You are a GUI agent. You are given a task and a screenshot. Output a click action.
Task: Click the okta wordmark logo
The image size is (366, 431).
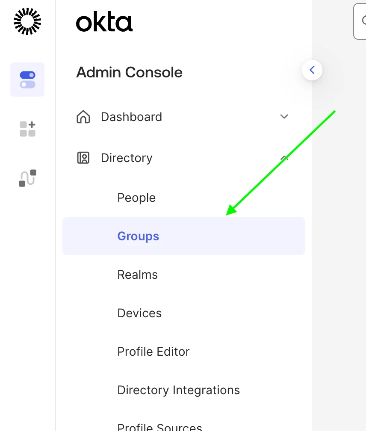point(104,22)
